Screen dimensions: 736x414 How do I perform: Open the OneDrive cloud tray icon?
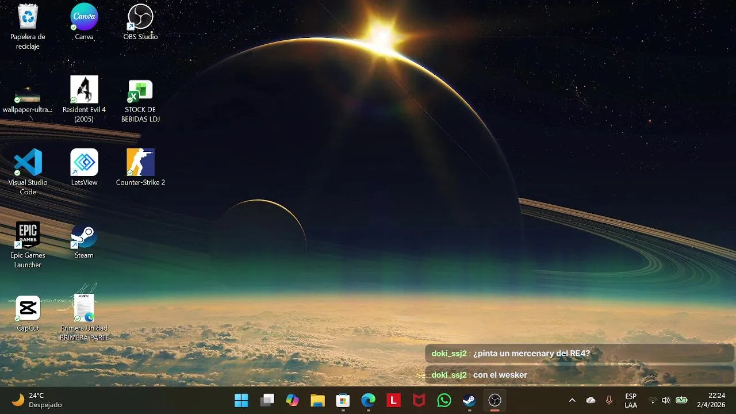point(591,400)
